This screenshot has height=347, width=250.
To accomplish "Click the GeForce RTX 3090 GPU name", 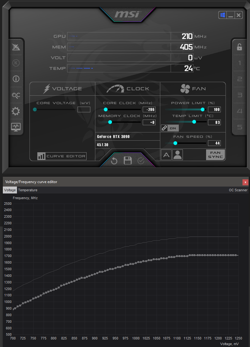I will tap(113, 137).
